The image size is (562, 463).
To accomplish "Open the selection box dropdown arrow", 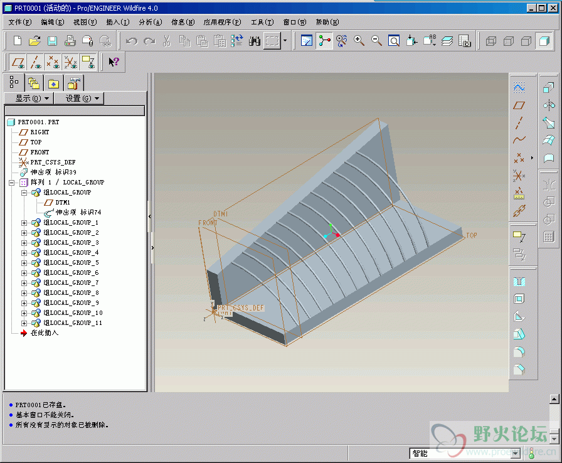I will [285, 41].
